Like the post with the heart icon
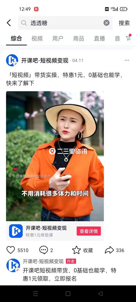 11,250
